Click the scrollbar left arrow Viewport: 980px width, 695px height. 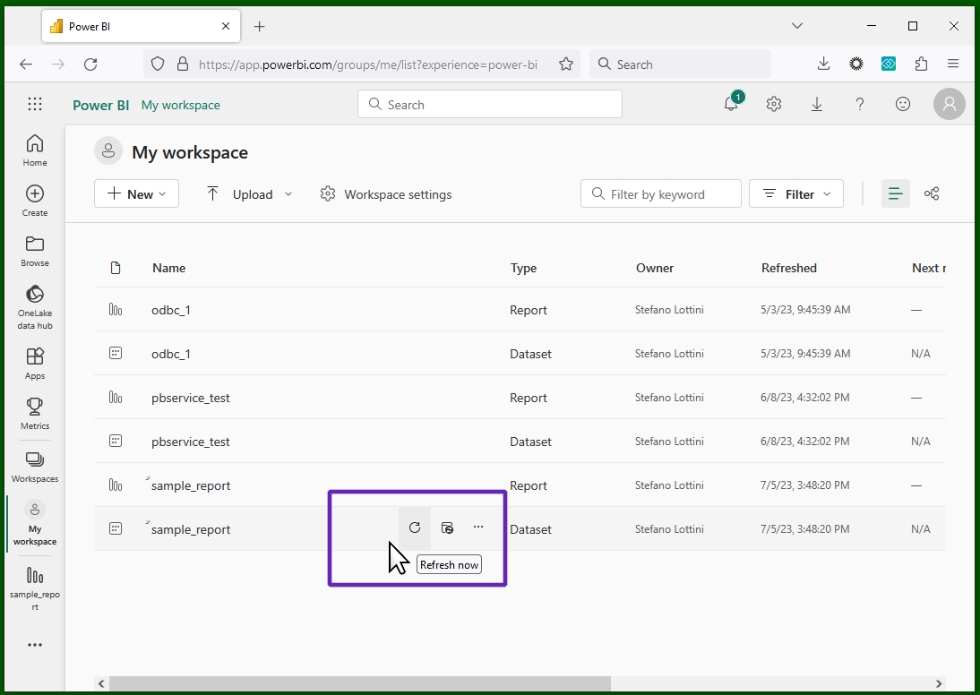101,683
